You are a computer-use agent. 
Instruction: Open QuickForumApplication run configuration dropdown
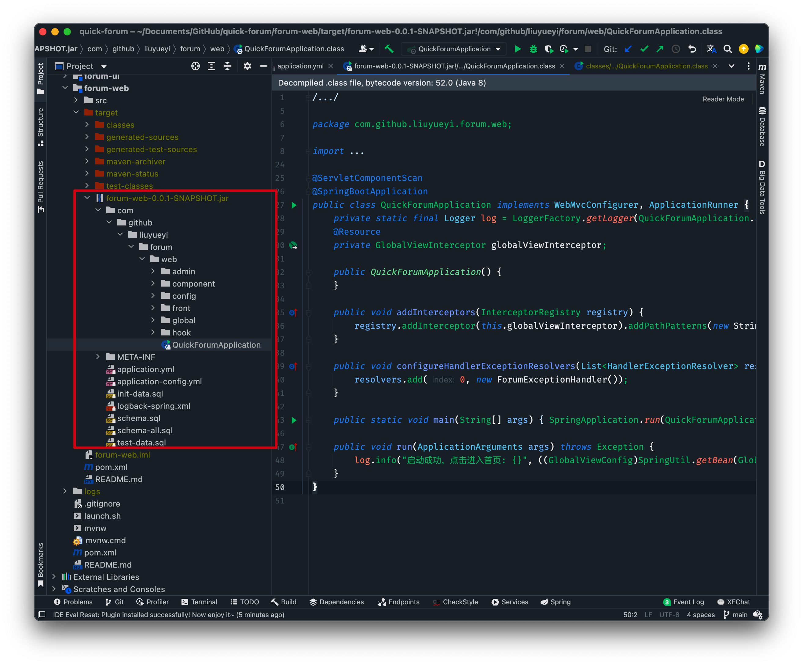(455, 49)
